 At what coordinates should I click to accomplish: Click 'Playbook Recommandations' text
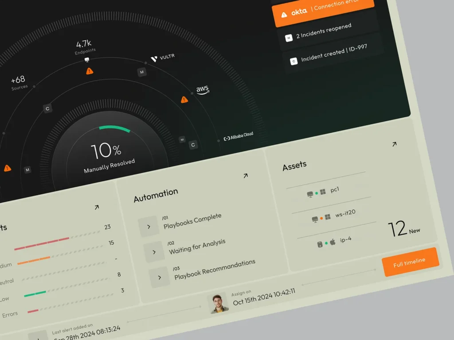(215, 269)
